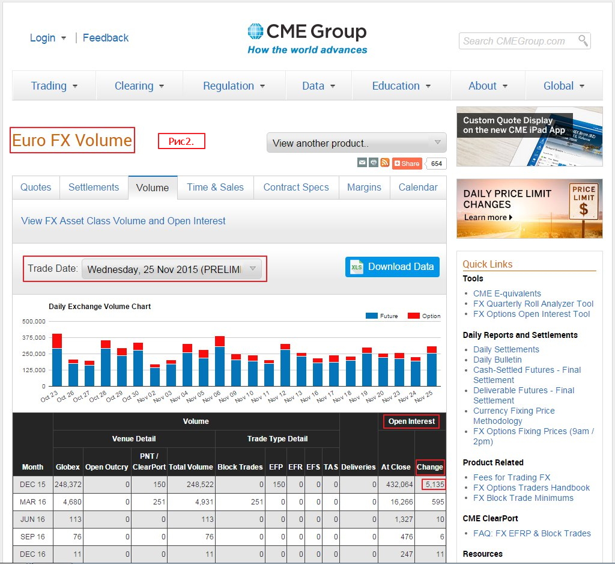Open the Data menu
The width and height of the screenshot is (615, 564).
pyautogui.click(x=318, y=85)
